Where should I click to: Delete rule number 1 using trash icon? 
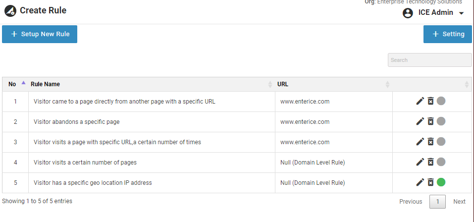point(431,101)
